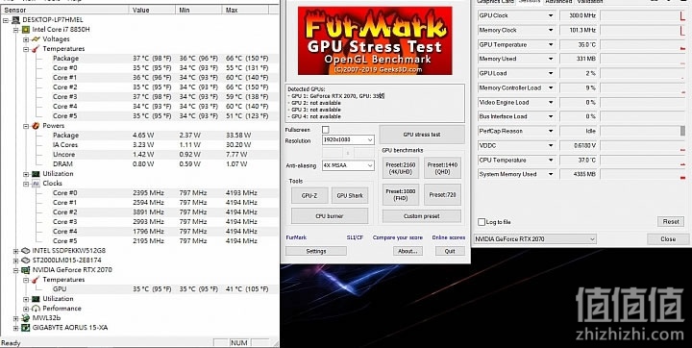Click the Clocks icon in sensor tree
This screenshot has height=348, width=692.
coord(36,184)
